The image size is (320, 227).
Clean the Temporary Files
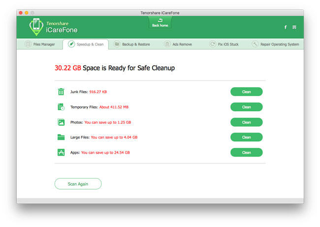coord(246,107)
